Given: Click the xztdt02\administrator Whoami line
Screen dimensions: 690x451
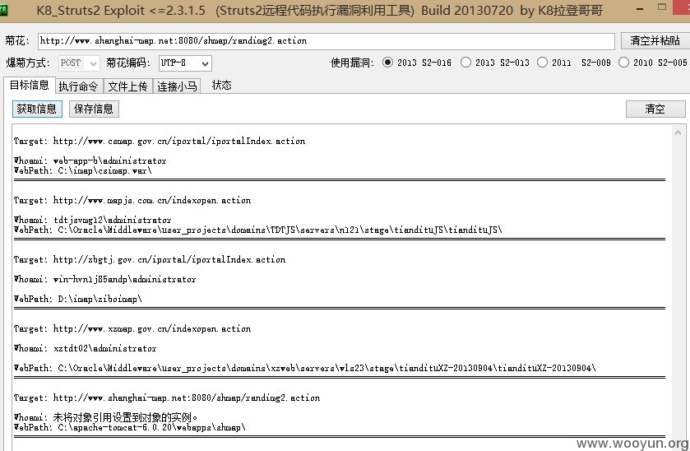Looking at the screenshot, I should pyautogui.click(x=85, y=348).
